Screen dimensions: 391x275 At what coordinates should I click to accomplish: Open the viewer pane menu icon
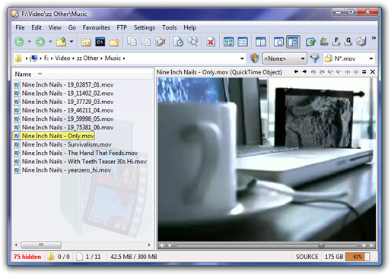coord(364,72)
